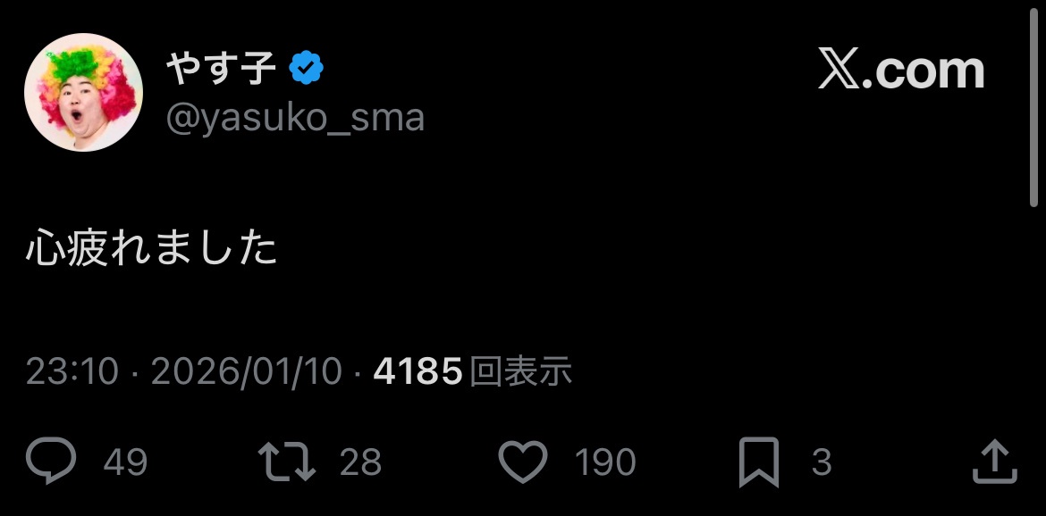Click the reply speech bubble icon
Screen dimensions: 1046x516
pyautogui.click(x=51, y=460)
